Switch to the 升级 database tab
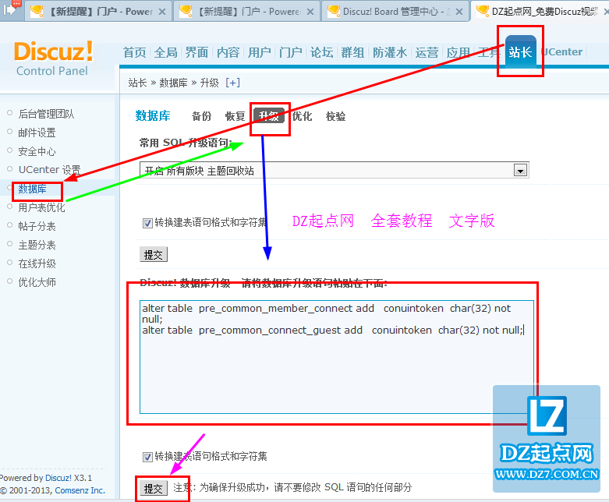The image size is (609, 502). (x=269, y=116)
